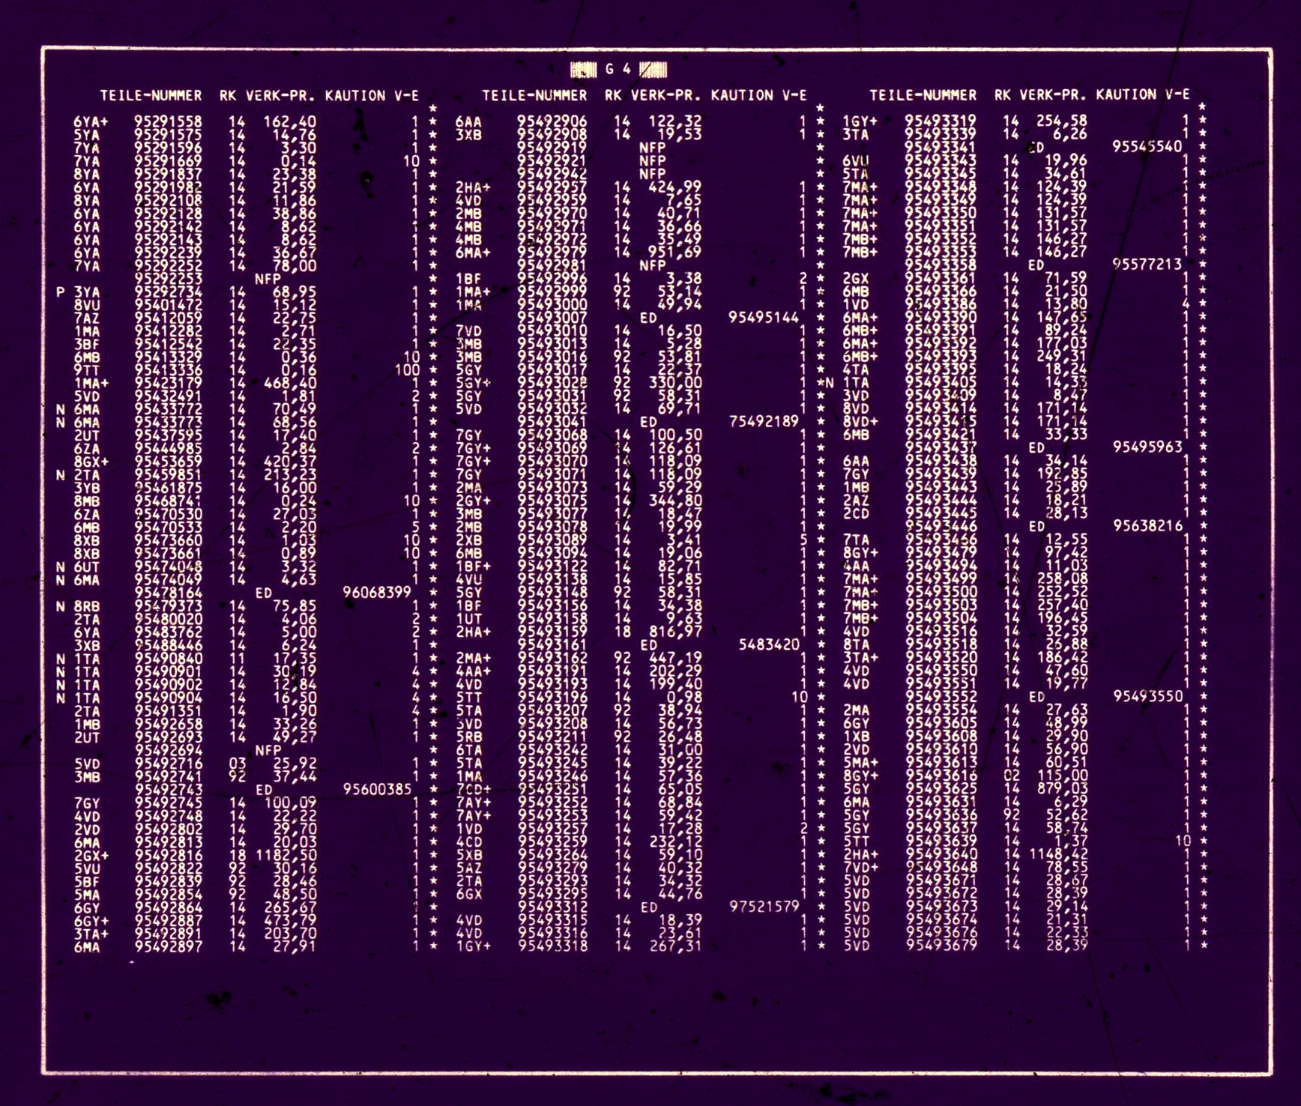Screen dimensions: 1301x1106
Task: Select part number 95492816
Action: click(168, 855)
